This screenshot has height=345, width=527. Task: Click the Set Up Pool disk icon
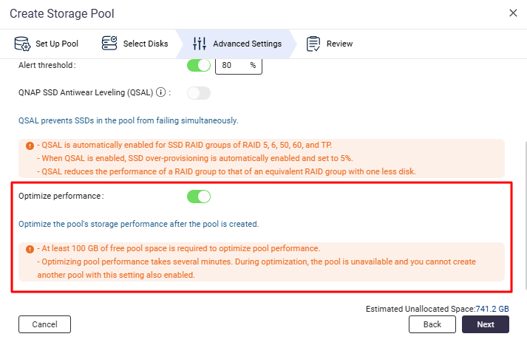pyautogui.click(x=21, y=44)
